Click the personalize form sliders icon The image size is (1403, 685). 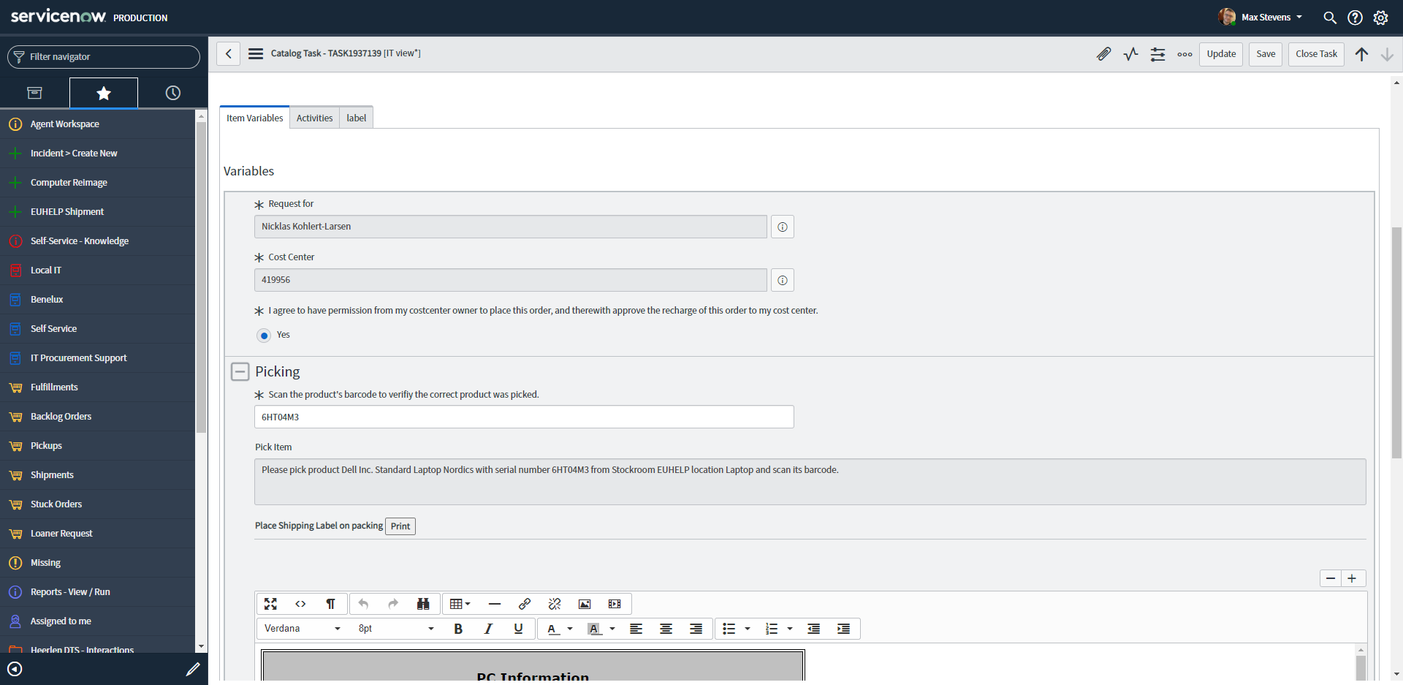(1157, 54)
